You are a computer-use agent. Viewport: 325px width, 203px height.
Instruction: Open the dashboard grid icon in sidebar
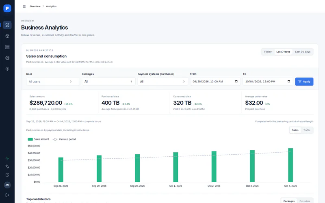tap(7, 25)
